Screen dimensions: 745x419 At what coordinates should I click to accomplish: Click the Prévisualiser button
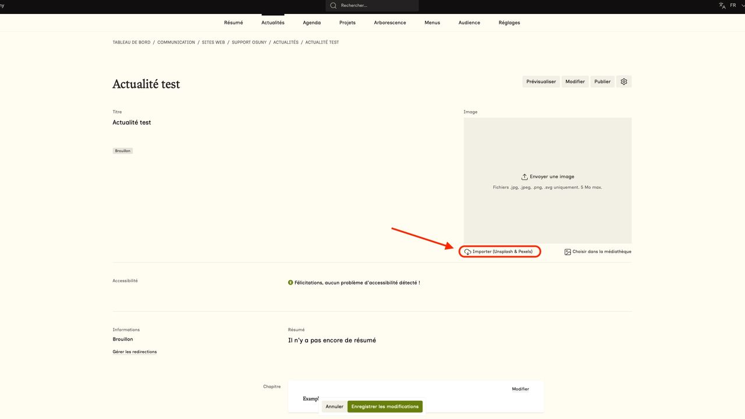pos(541,81)
